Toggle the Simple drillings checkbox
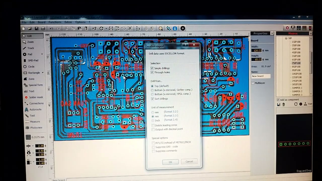Viewport: 322px width, 181px height. (x=152, y=68)
